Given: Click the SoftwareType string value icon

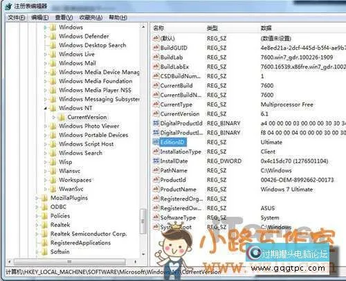Looking at the screenshot, I should click(x=156, y=217).
